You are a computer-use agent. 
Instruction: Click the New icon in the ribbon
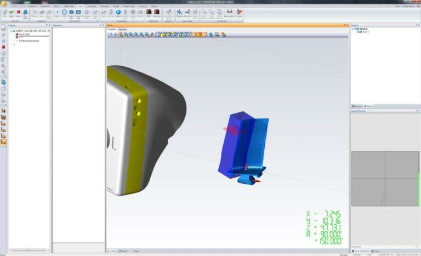[x=4, y=13]
